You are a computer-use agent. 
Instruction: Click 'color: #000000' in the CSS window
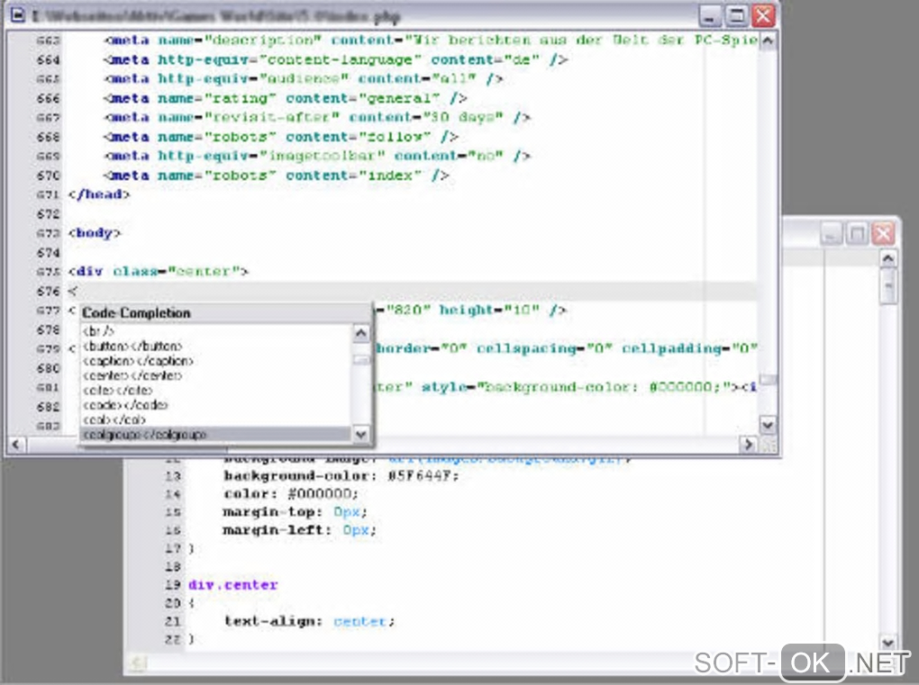291,494
